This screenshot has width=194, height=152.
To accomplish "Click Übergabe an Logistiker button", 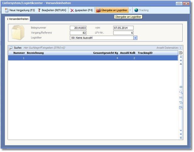I will (x=112, y=10).
